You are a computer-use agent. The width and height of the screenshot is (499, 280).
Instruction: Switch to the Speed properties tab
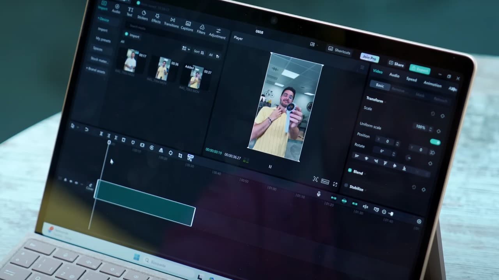click(x=412, y=79)
